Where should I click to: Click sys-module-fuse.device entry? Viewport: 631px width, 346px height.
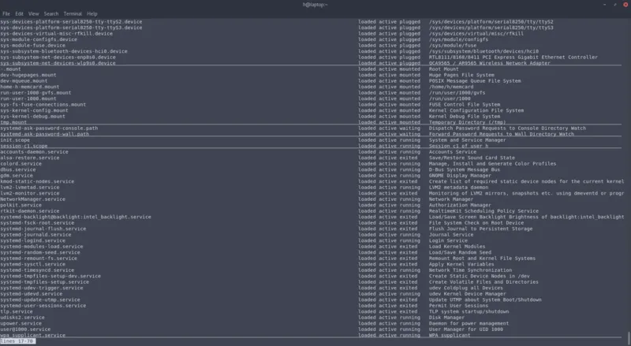pos(32,46)
